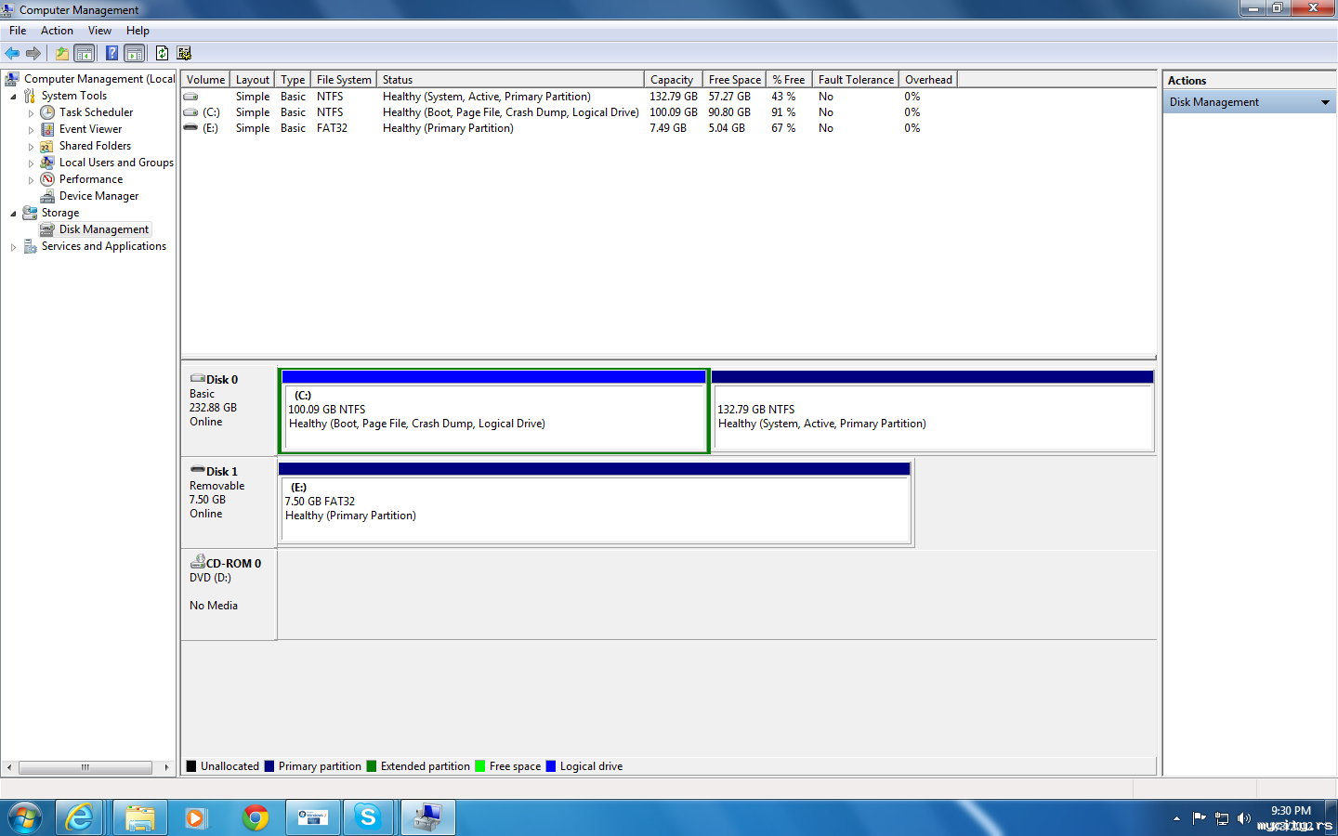Toggle Show/Hide Action Pane toolbar button

(135, 53)
